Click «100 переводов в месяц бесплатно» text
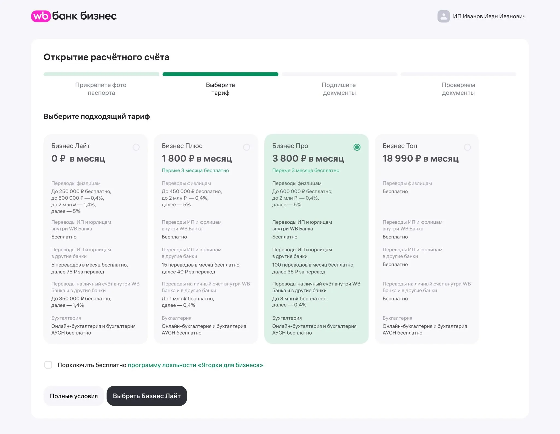560x434 pixels. tap(313, 265)
